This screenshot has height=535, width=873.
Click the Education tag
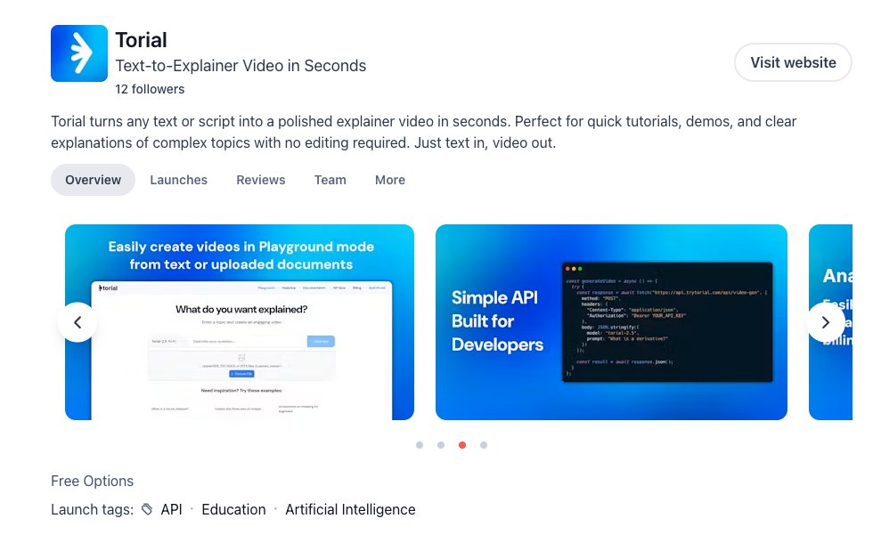233,508
